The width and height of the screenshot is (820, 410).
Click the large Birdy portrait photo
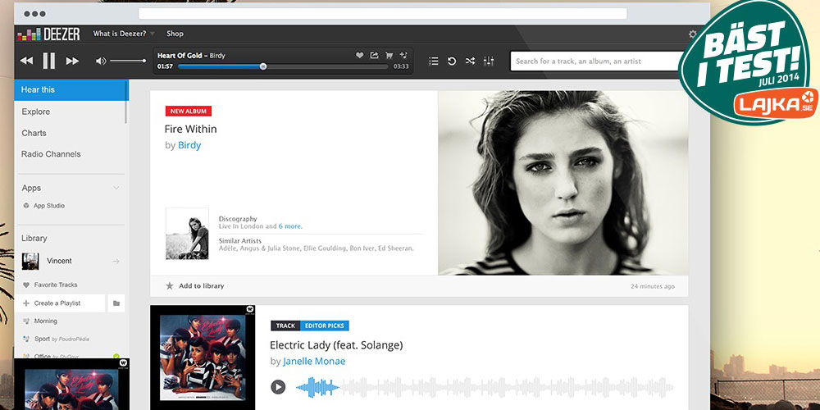coord(563,183)
